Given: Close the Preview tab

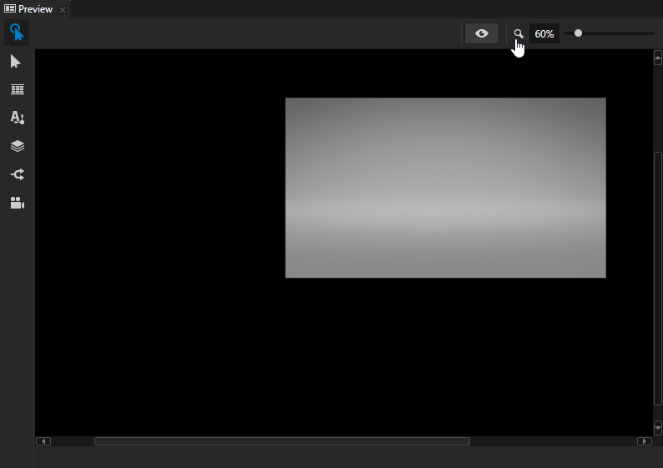Looking at the screenshot, I should coord(63,10).
